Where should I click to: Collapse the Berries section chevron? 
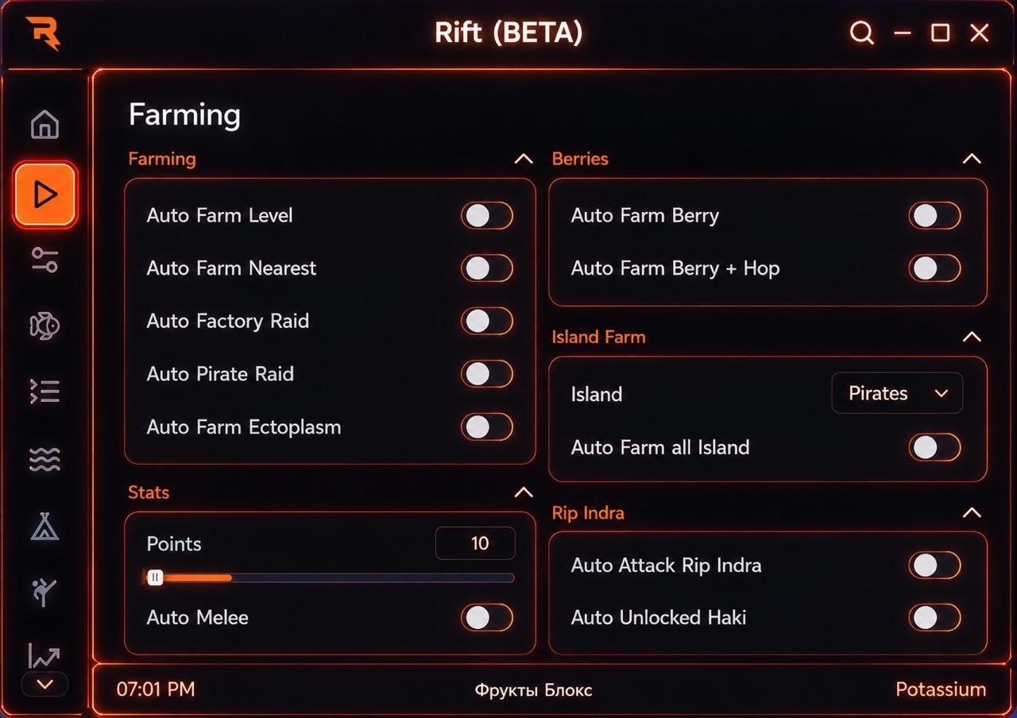point(972,159)
